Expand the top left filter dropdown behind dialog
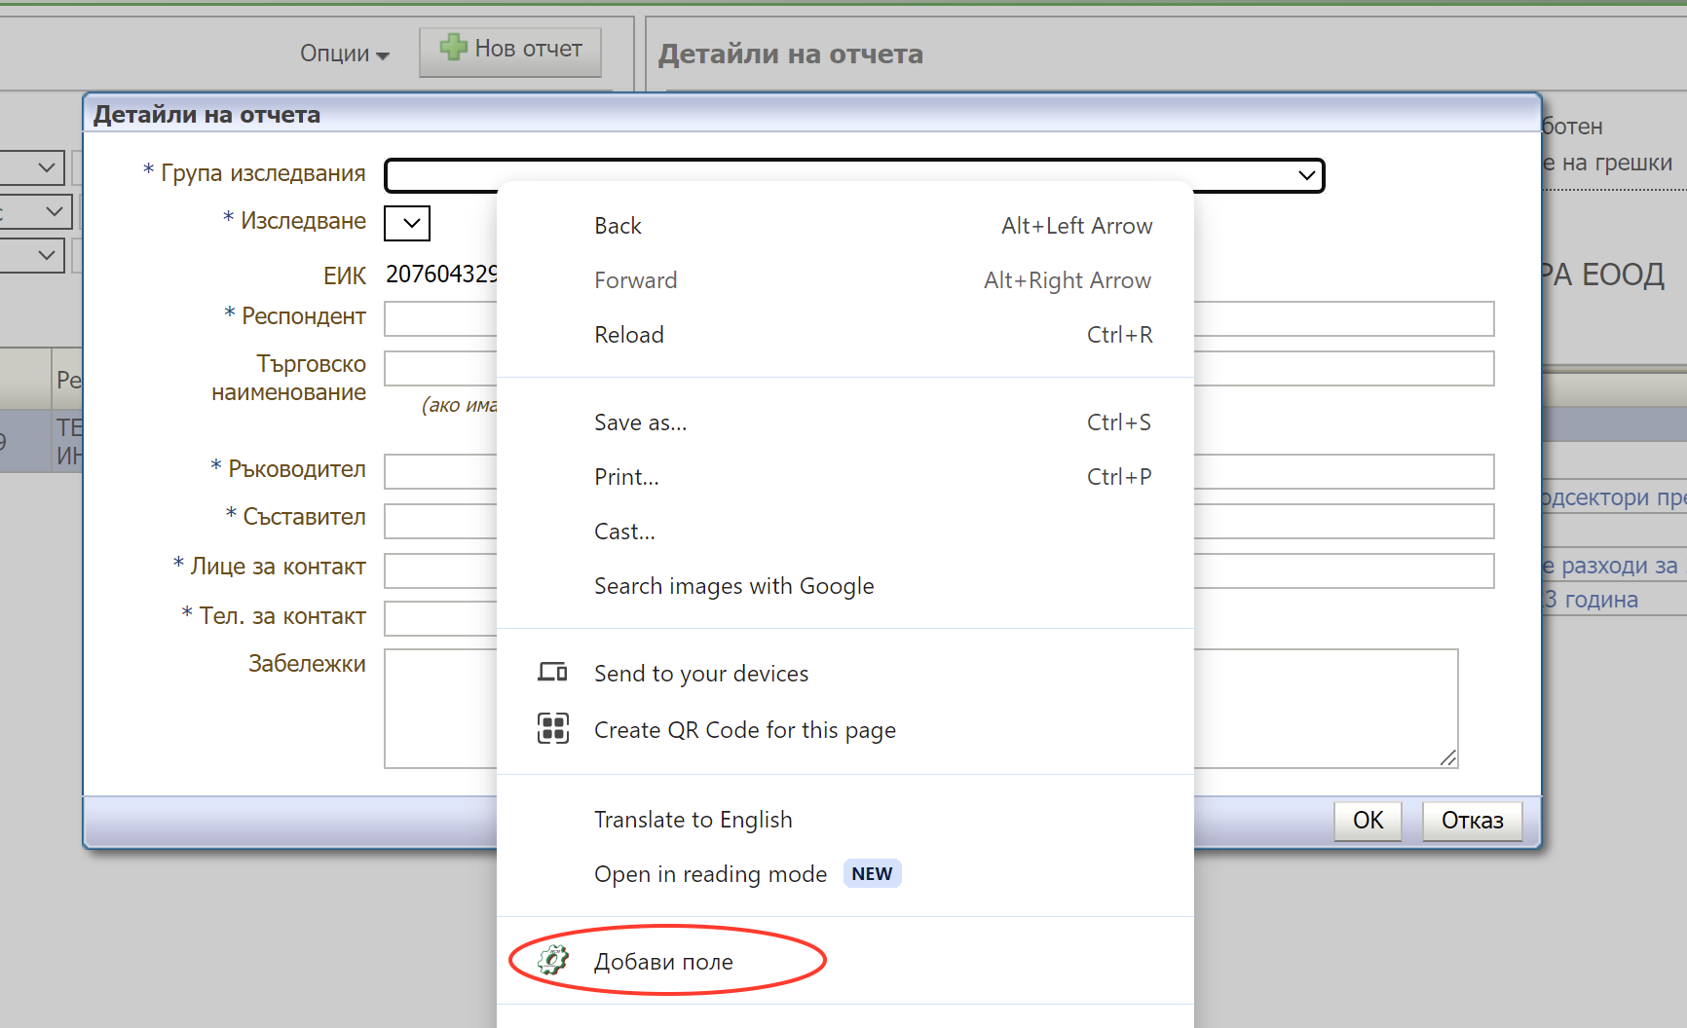This screenshot has height=1028, width=1687. tap(32, 167)
